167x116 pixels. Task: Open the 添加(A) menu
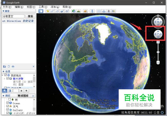click(55, 7)
